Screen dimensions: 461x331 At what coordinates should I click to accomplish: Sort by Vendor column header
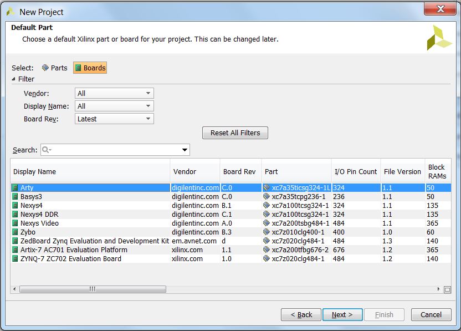point(195,171)
